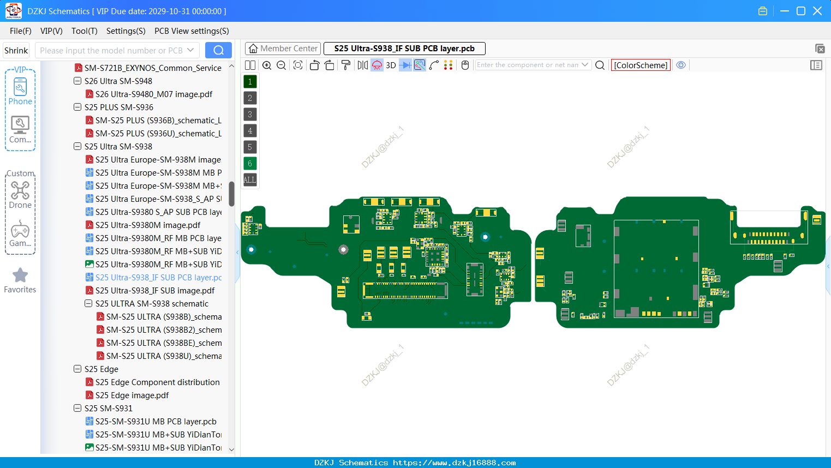This screenshot has height=468, width=831.
Task: Open S25 Ultra-S9380M image.pdf
Action: click(x=143, y=225)
